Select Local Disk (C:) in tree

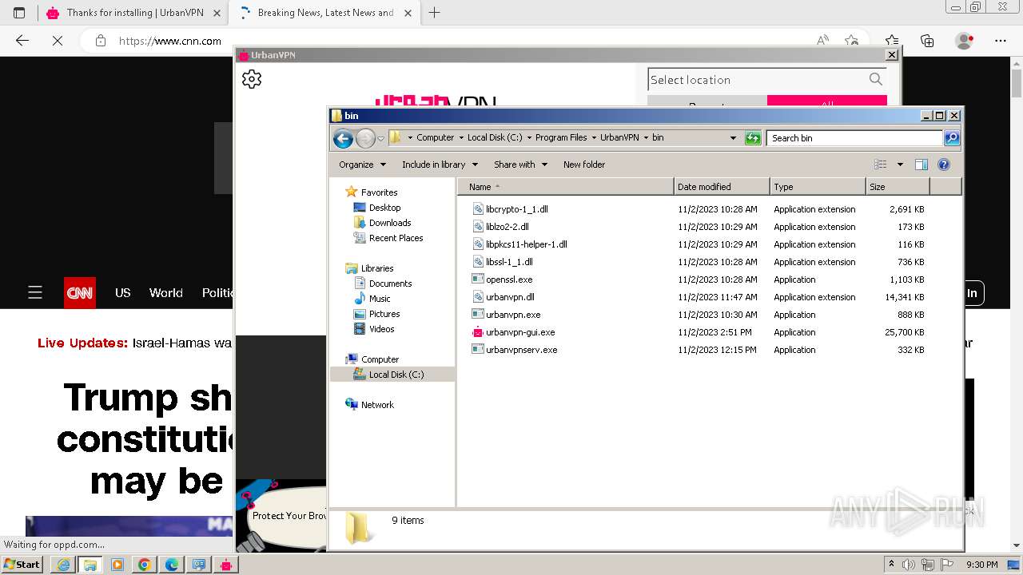coord(396,375)
